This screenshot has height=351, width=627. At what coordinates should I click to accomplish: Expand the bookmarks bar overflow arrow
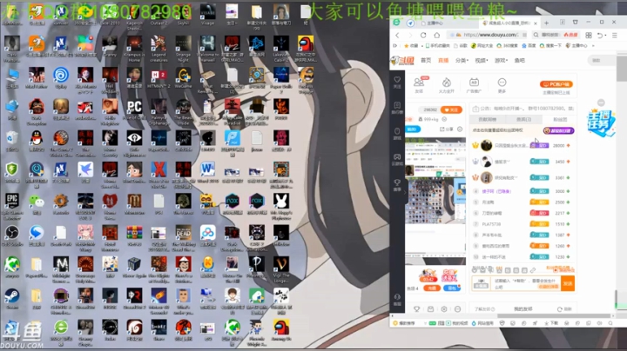click(593, 45)
